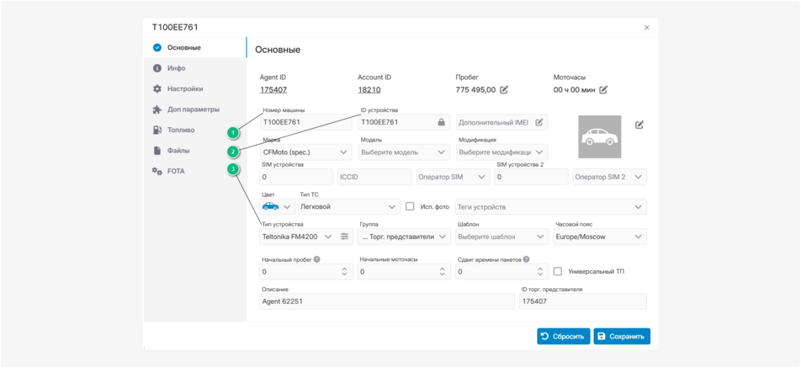Open the Agent ID 175407 link
The image size is (801, 368).
coord(273,90)
